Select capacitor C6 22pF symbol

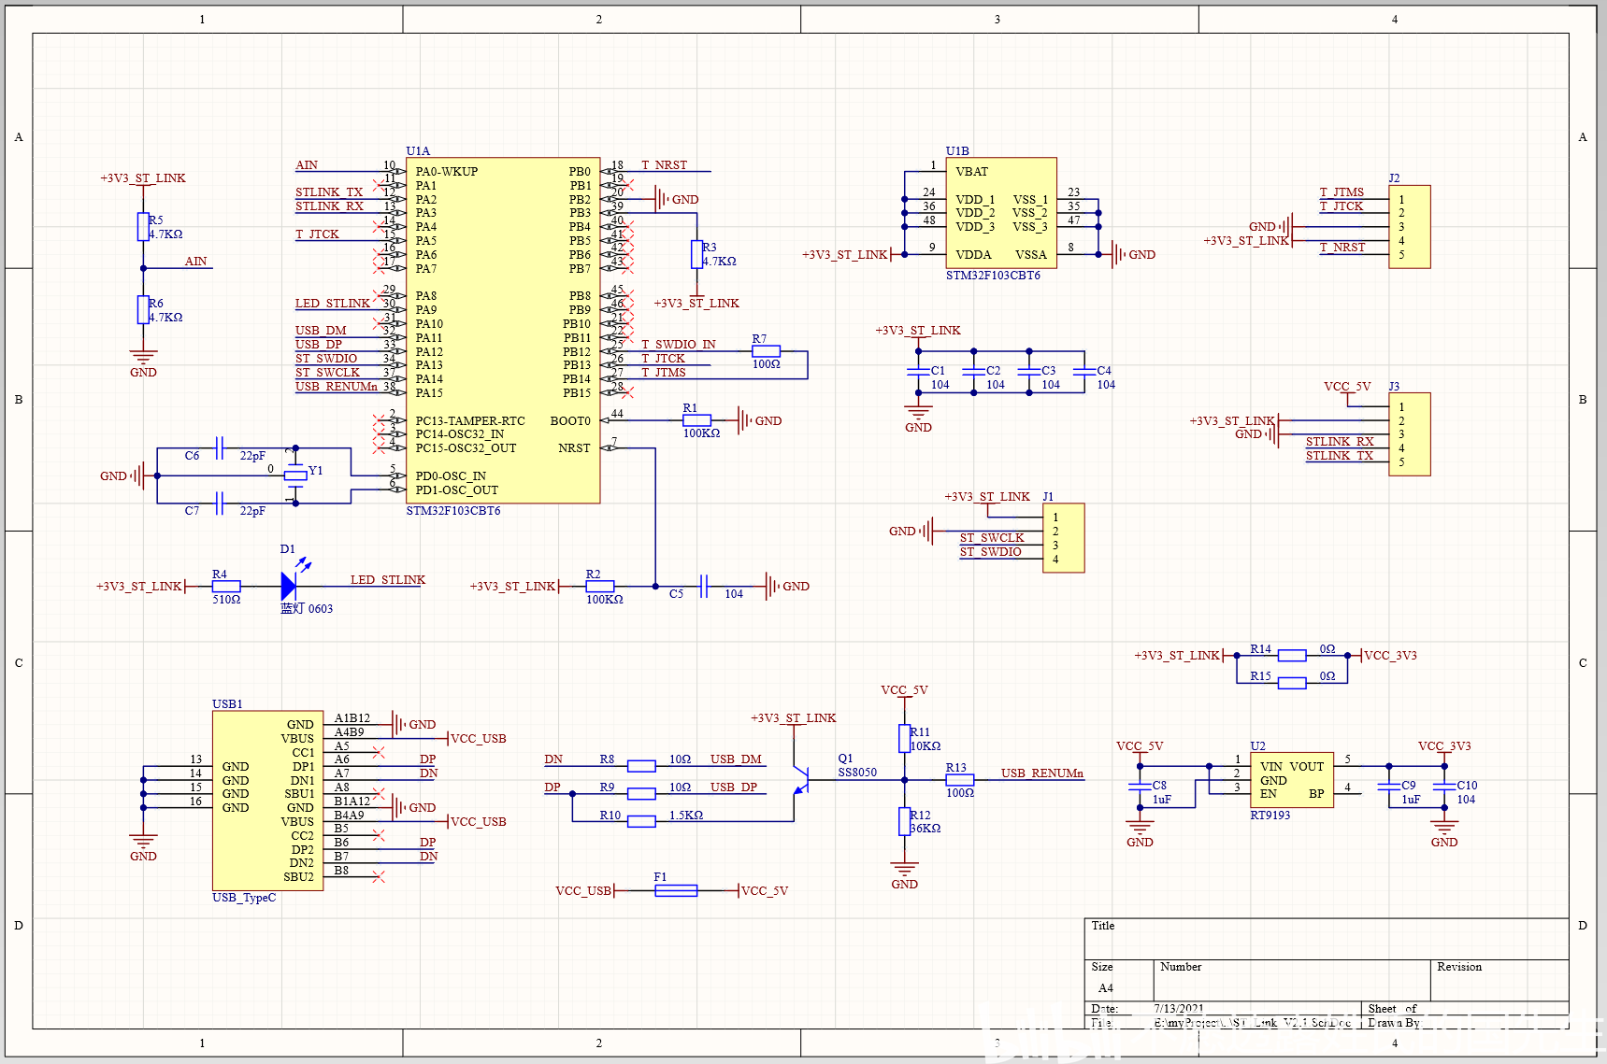click(x=220, y=447)
